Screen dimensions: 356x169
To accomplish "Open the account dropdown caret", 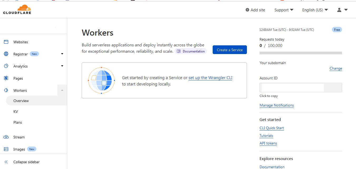I will coord(346,10).
